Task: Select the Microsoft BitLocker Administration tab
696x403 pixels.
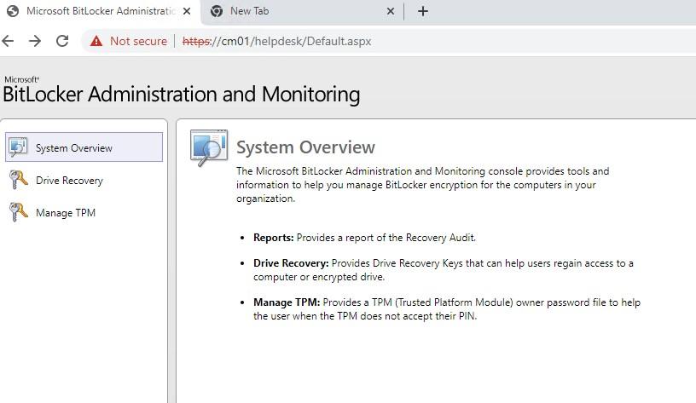Action: pos(100,12)
